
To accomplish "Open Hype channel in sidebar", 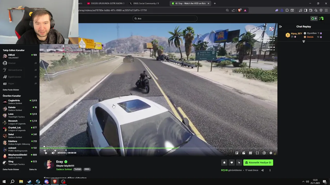I will click(20, 84).
